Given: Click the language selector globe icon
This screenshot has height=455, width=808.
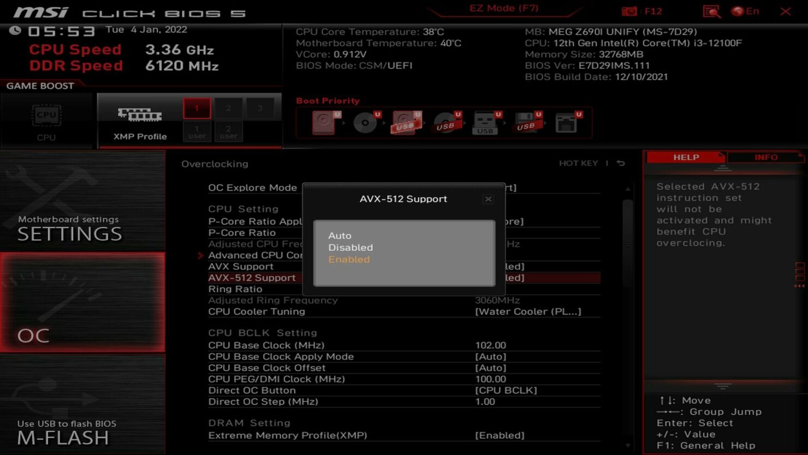Looking at the screenshot, I should [x=738, y=11].
